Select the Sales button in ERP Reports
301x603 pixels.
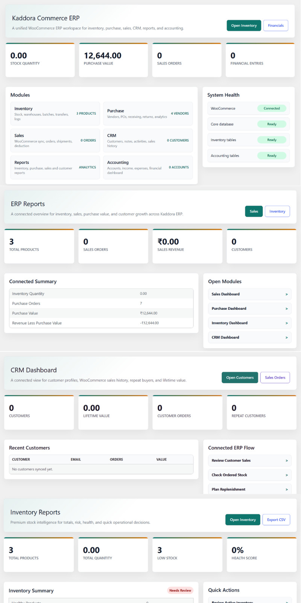pos(254,211)
